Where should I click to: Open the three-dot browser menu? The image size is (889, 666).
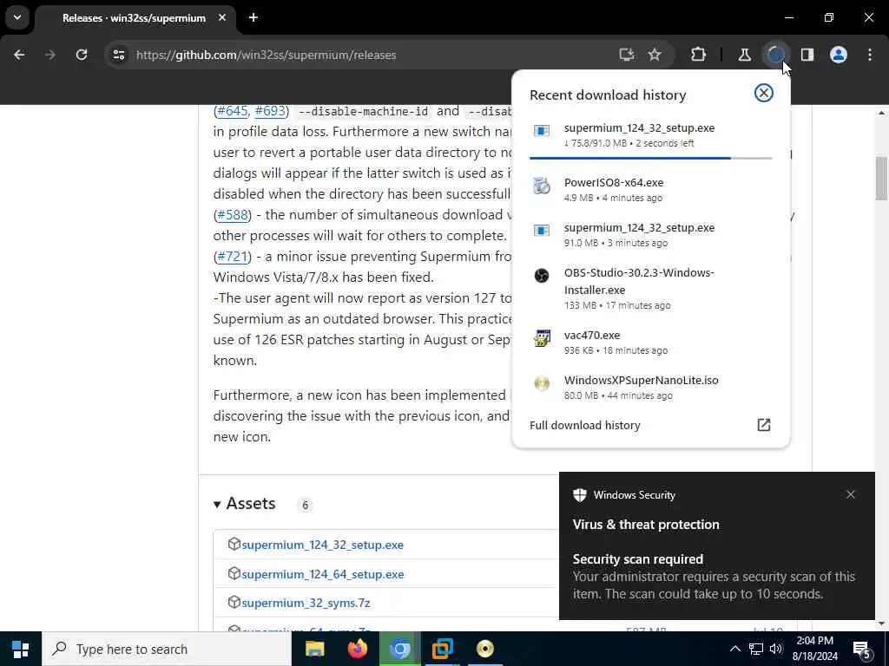[870, 55]
